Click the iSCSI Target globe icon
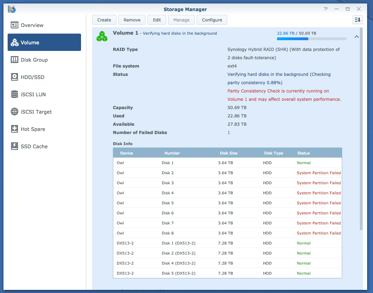The width and height of the screenshot is (373, 293). tap(15, 112)
